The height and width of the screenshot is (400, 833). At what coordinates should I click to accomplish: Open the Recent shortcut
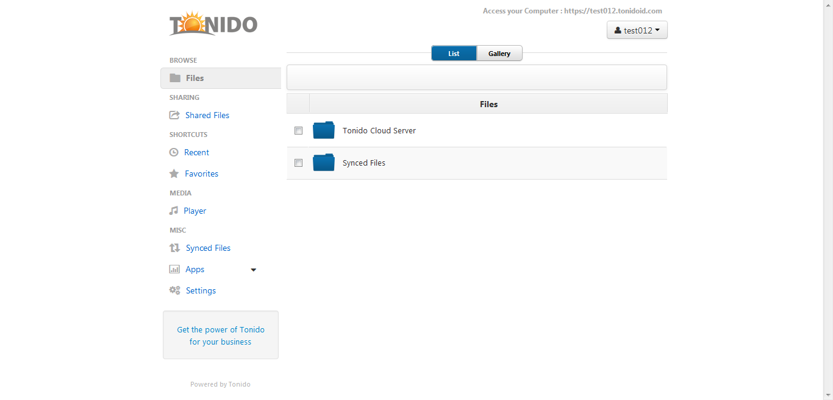click(x=196, y=152)
